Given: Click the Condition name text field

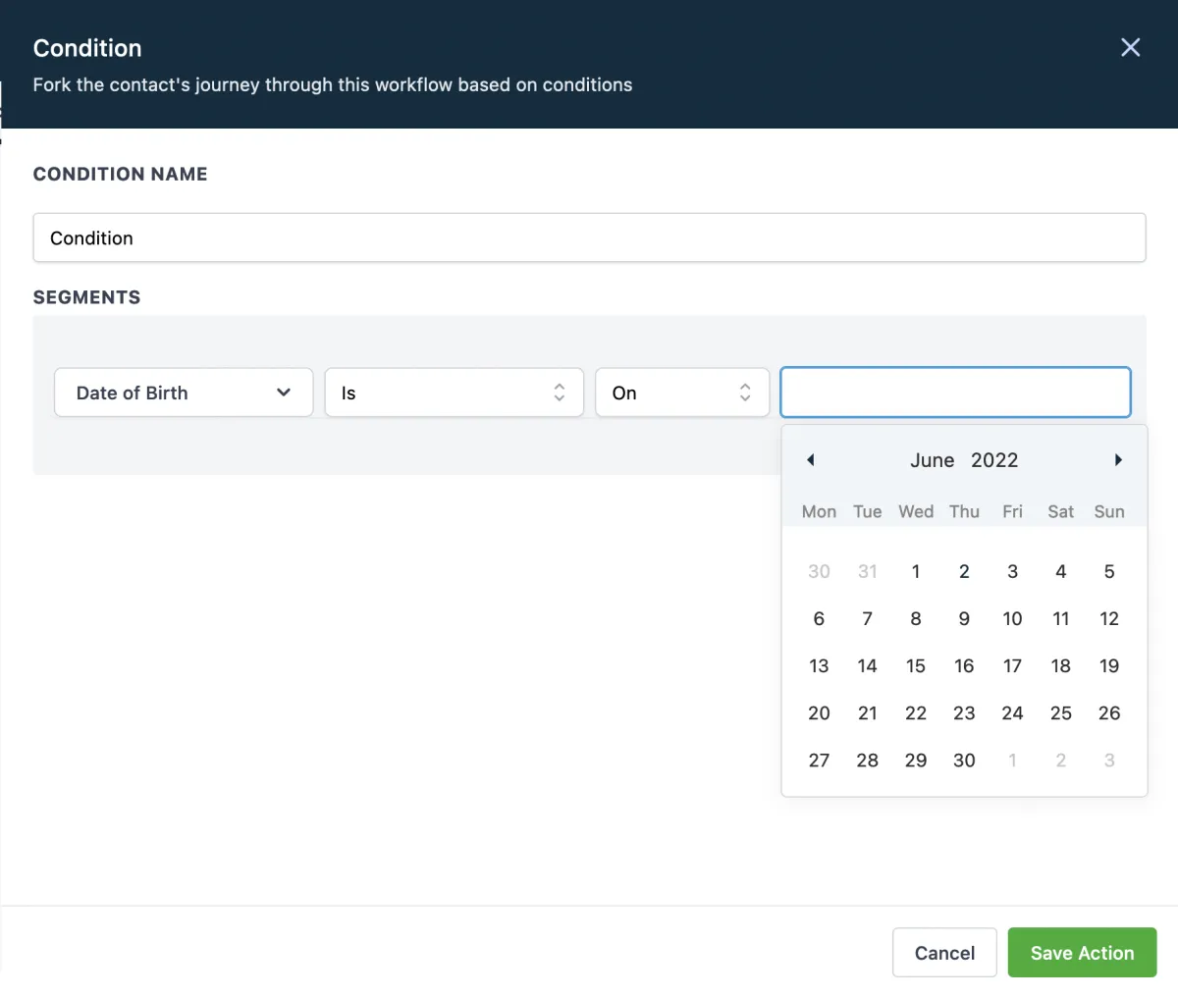Looking at the screenshot, I should (x=589, y=237).
